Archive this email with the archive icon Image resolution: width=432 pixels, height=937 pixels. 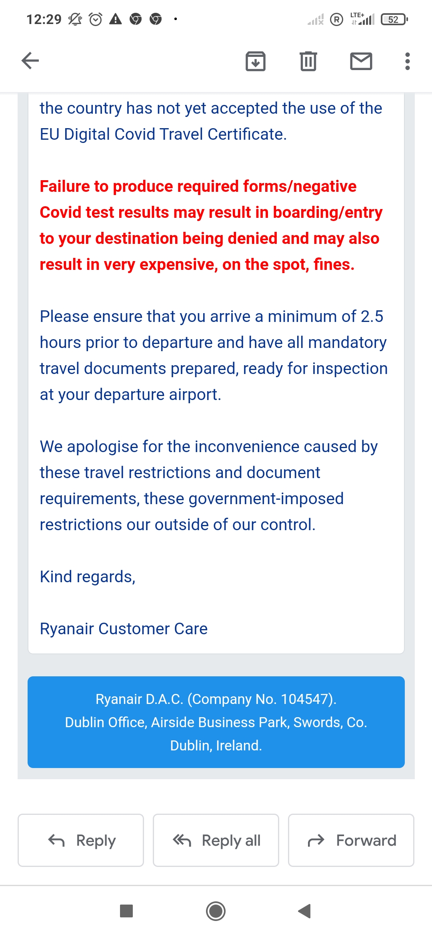[x=256, y=61]
